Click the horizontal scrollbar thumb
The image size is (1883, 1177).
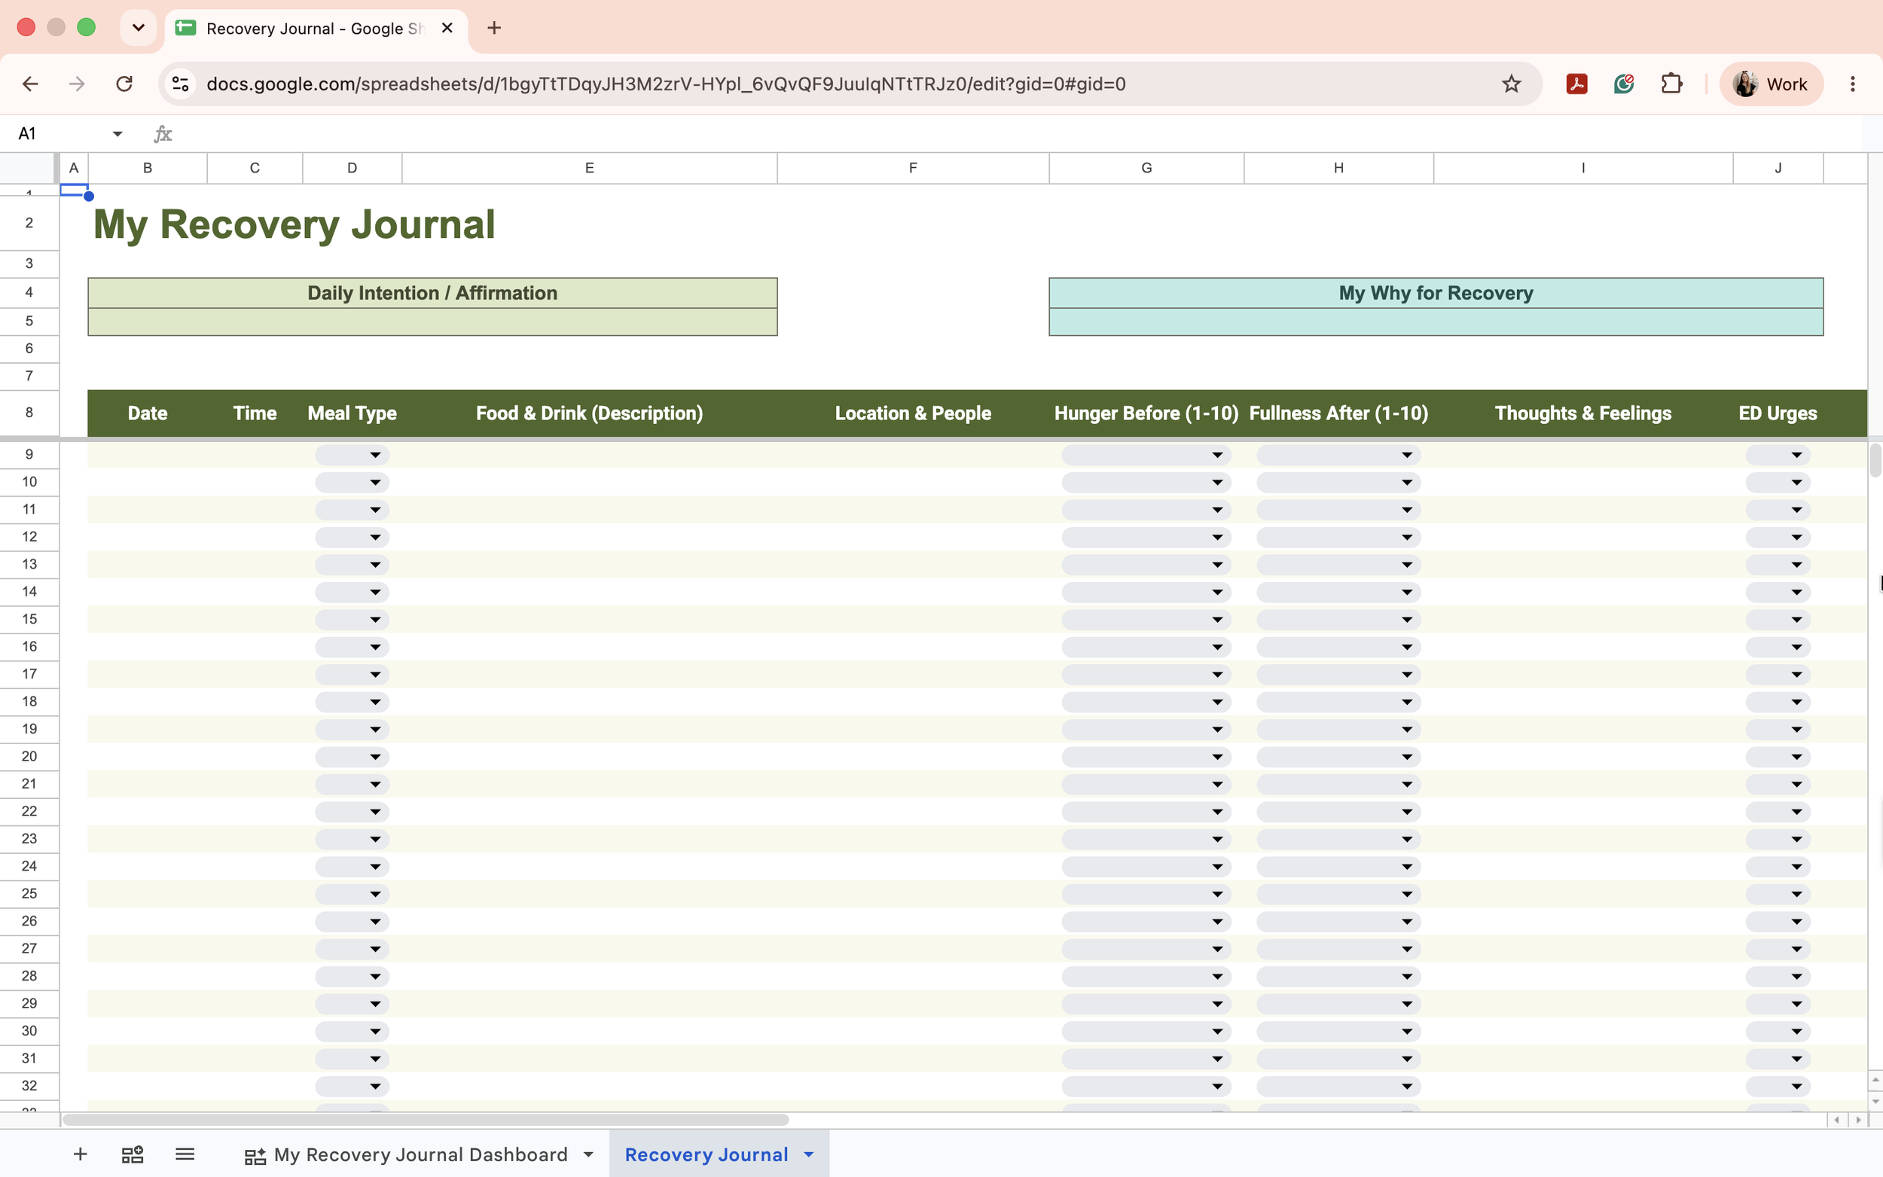point(426,1121)
